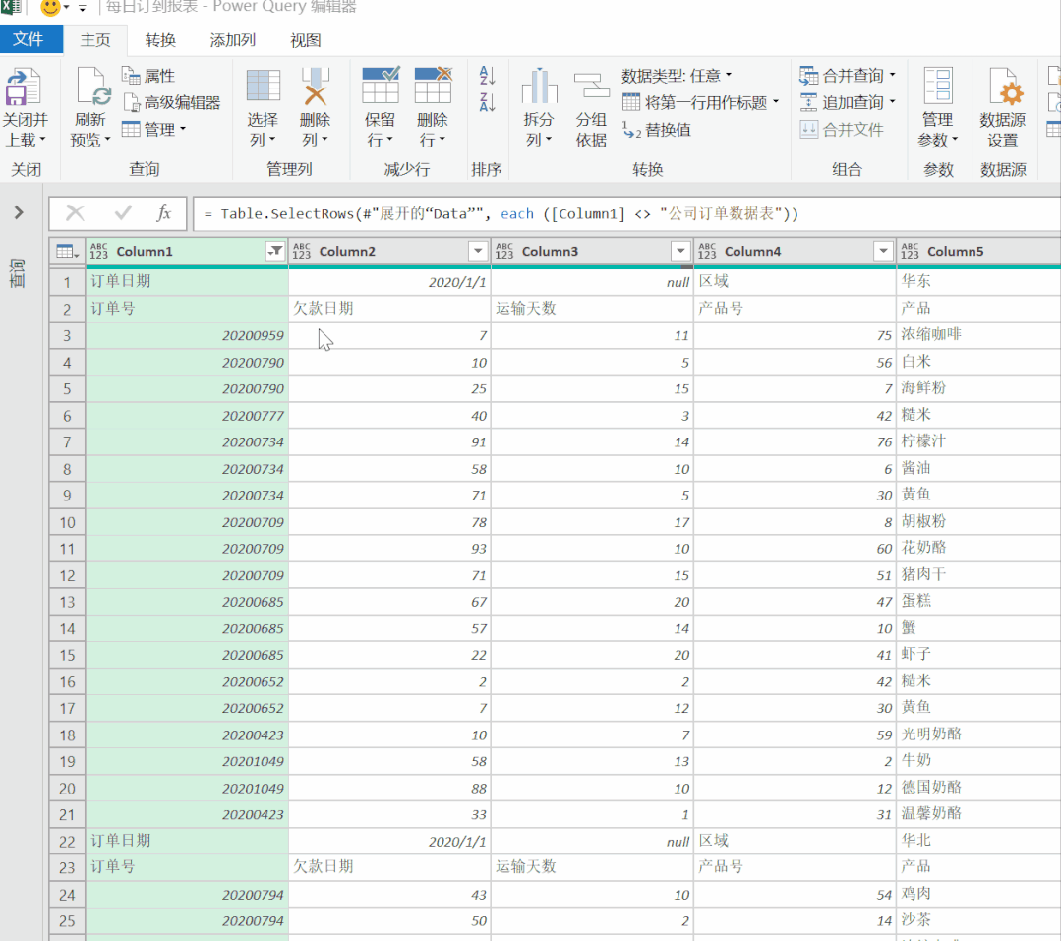
Task: Click Replace Values (替换值)
Action: (656, 130)
